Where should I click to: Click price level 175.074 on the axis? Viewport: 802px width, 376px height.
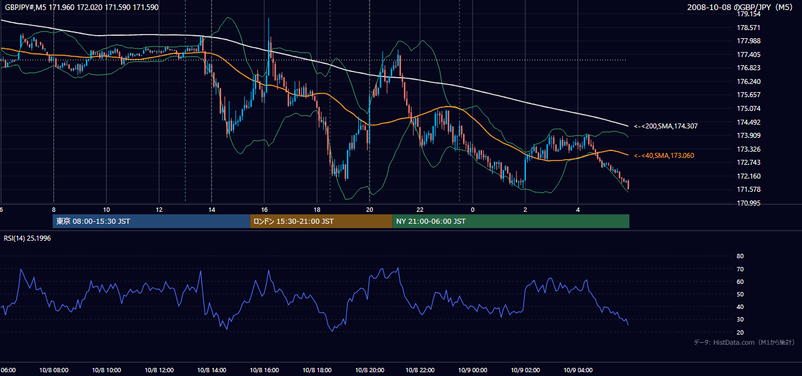(x=748, y=108)
